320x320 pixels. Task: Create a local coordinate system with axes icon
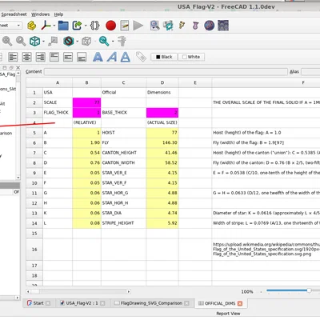point(46,26)
